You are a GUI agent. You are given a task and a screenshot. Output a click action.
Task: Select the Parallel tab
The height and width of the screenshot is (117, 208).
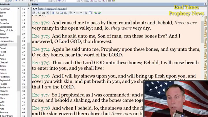pos(62,9)
